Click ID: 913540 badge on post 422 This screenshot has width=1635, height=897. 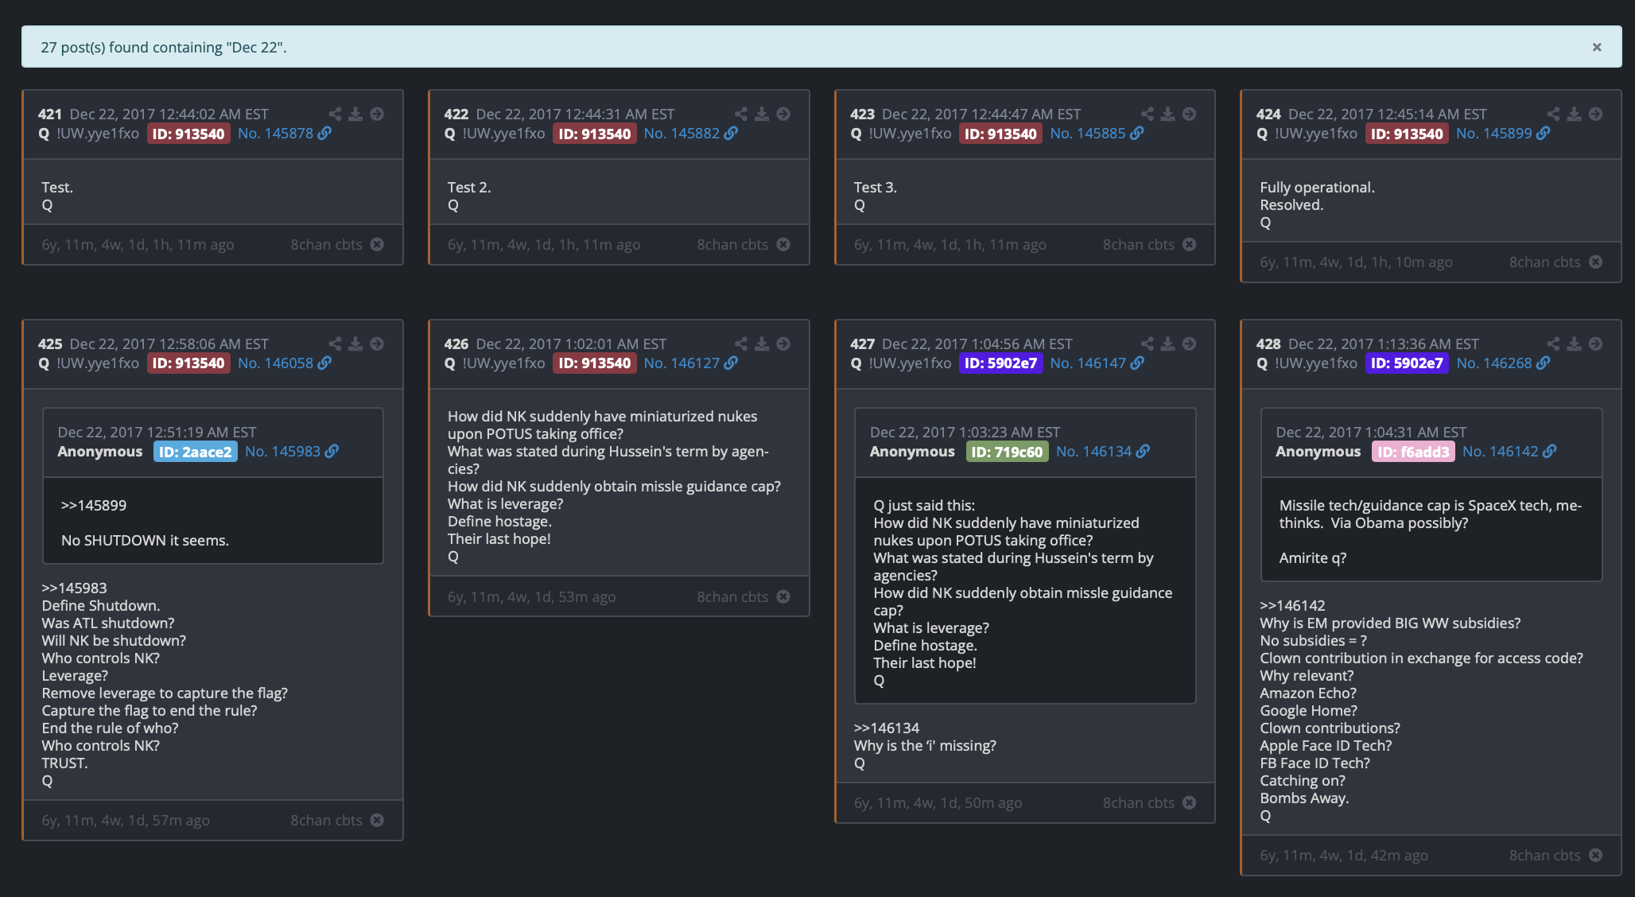coord(595,134)
